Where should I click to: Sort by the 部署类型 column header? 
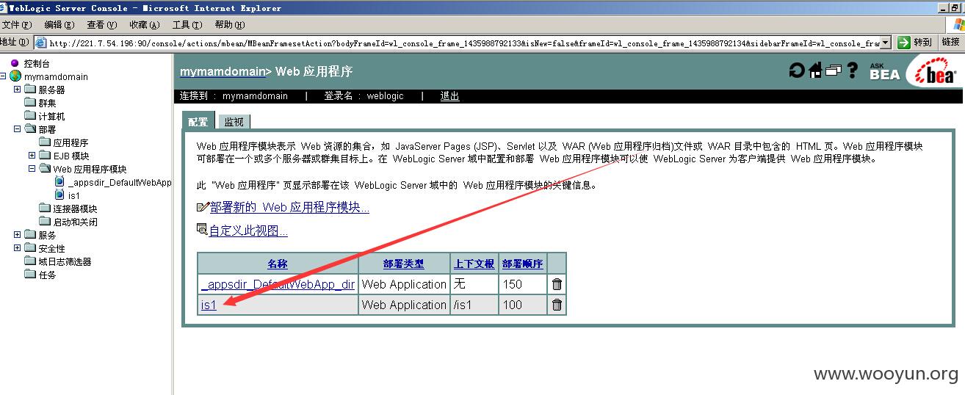point(404,264)
